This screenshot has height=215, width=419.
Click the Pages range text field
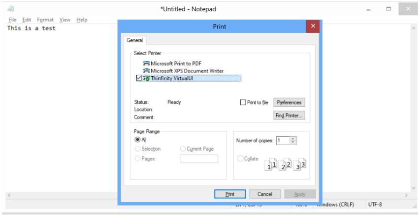(x=199, y=158)
